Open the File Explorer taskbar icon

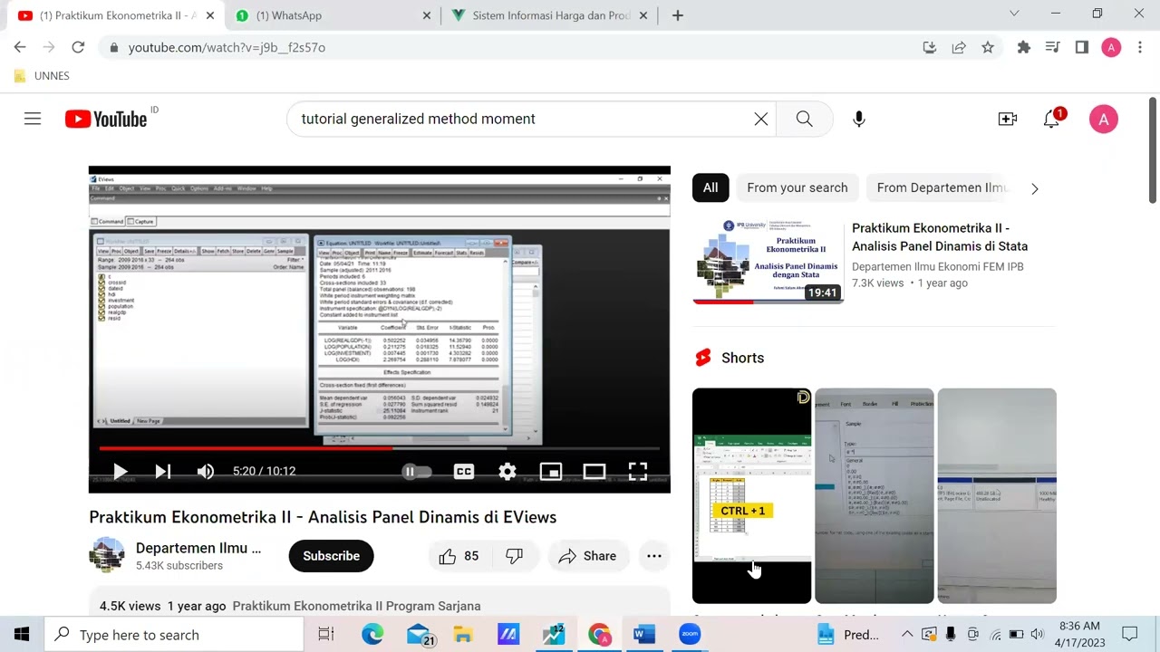point(463,635)
